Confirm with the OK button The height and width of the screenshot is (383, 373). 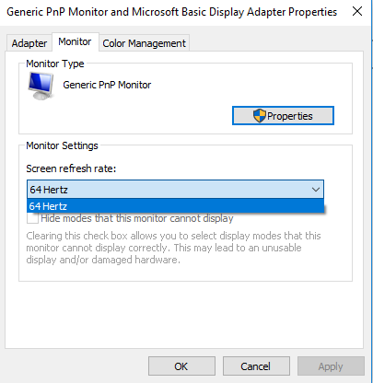(181, 366)
